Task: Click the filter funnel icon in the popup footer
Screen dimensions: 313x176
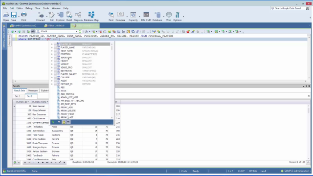Action: 59,122
